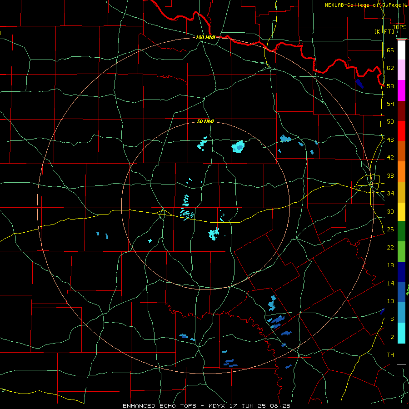Screen dimensions: 409x409
Task: Click the "TOPS" legend title
Action: 399,27
